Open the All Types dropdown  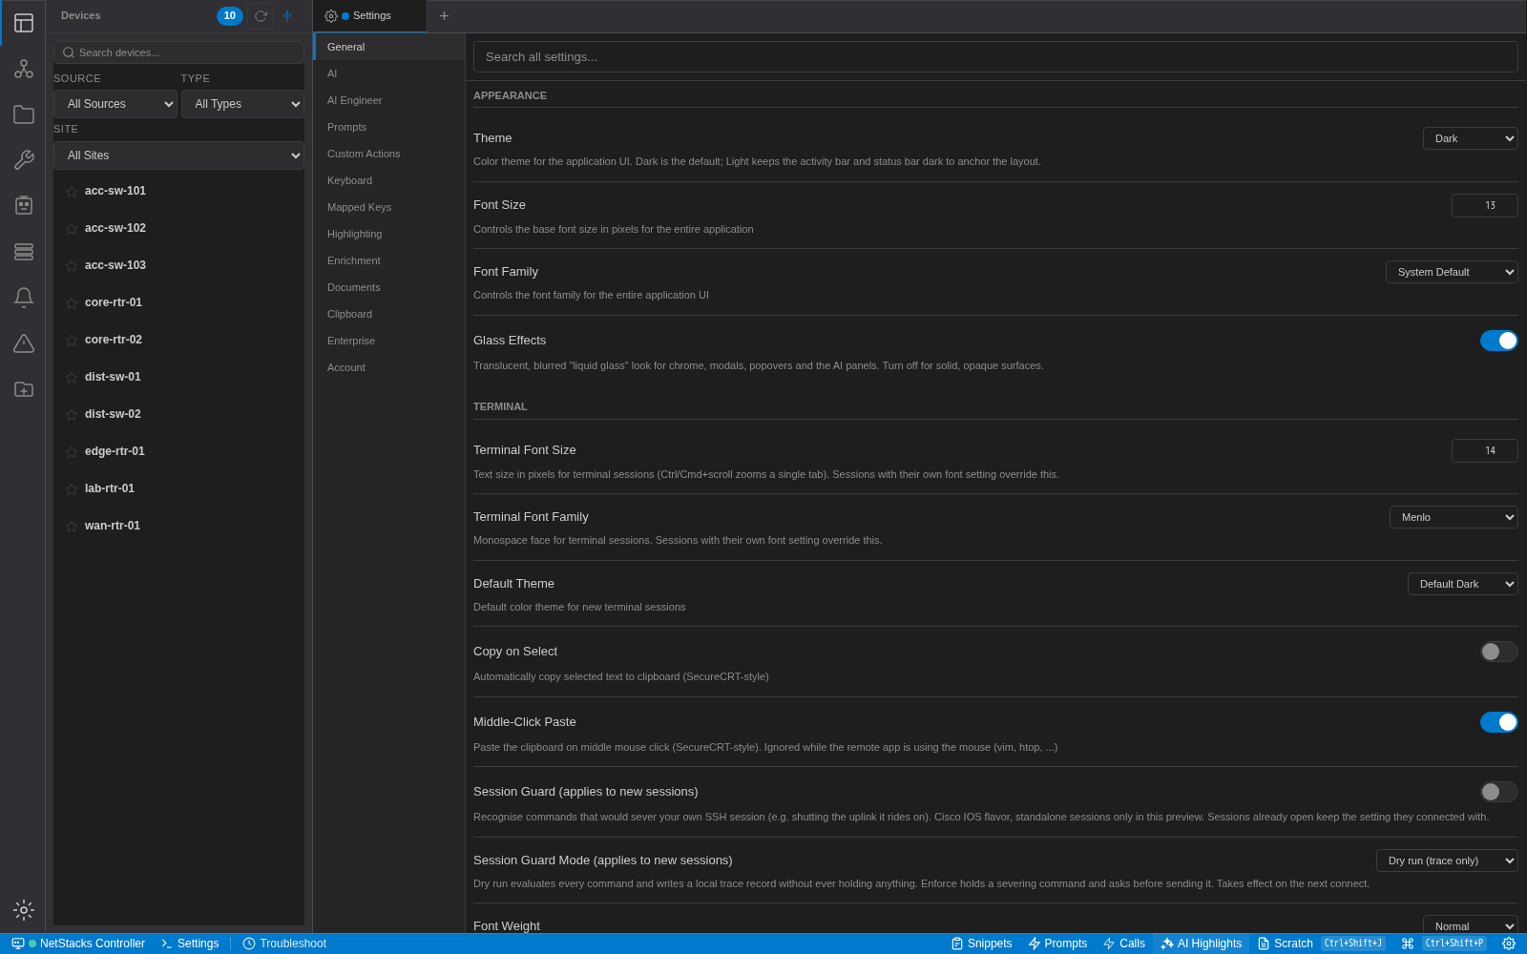(242, 104)
